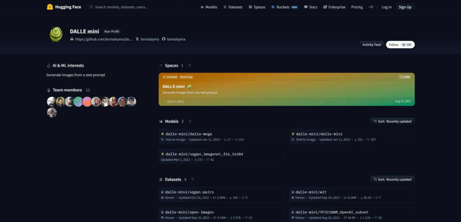Follow the DALLE mini organization
Screen dimensions: 461x222
[x=393, y=45]
